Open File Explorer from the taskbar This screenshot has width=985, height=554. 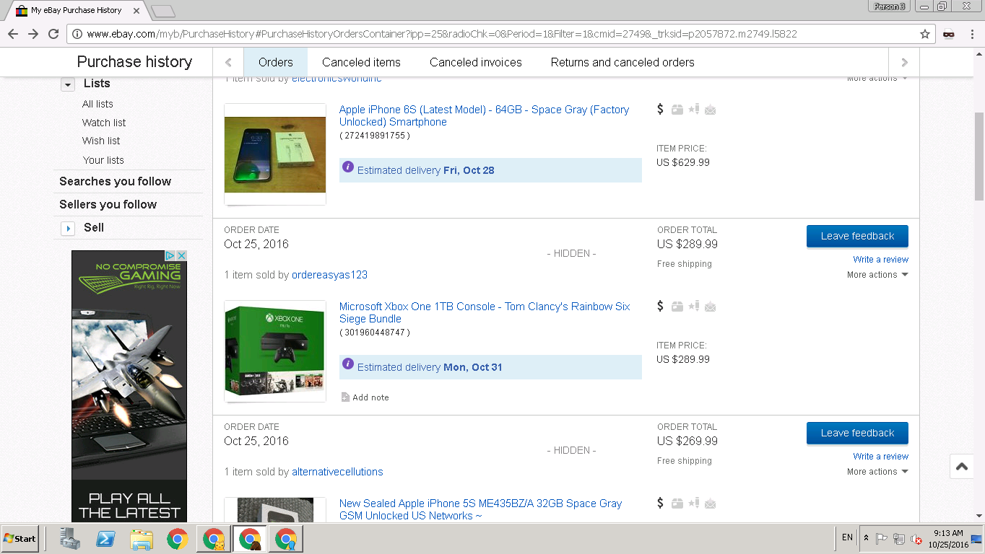[142, 539]
